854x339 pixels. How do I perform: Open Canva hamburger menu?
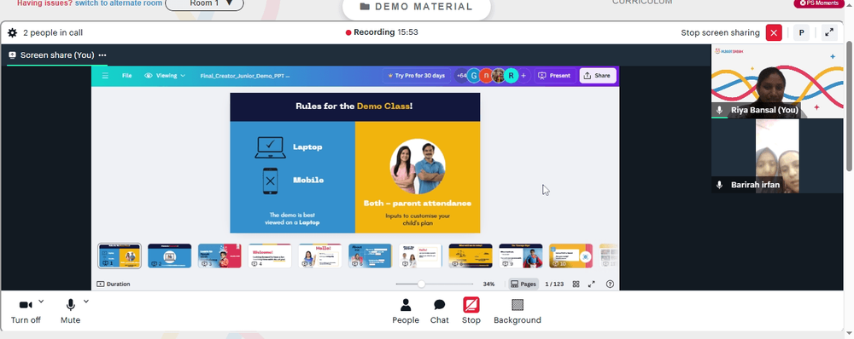click(x=105, y=76)
